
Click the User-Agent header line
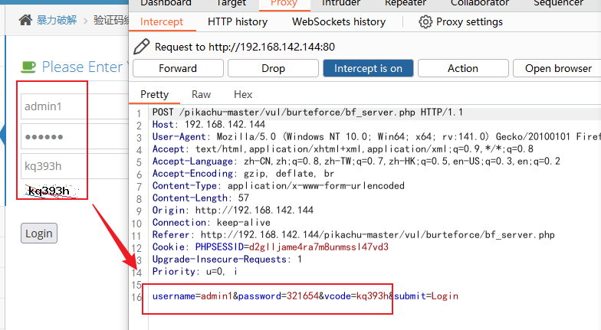(376, 136)
